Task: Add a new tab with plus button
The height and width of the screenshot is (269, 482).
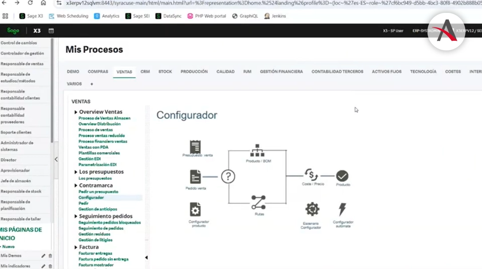Action: (x=92, y=84)
